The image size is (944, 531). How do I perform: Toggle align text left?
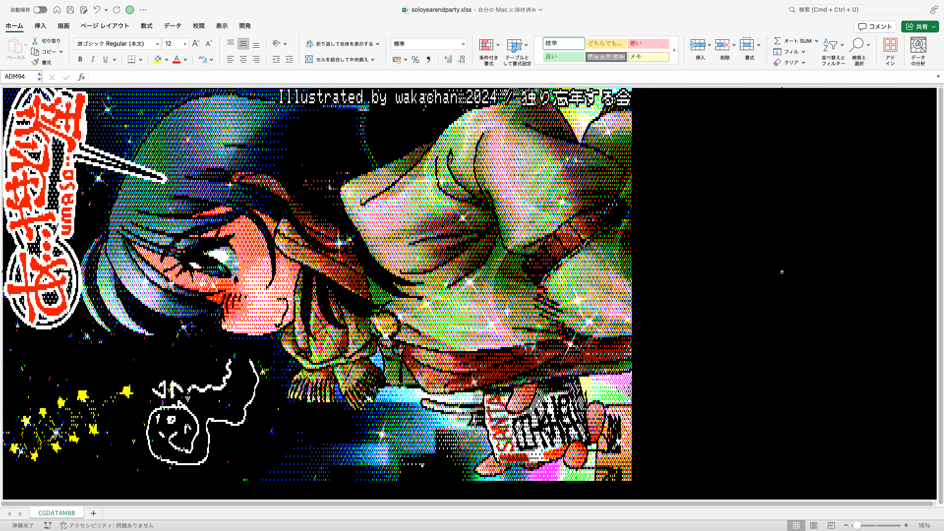[230, 59]
